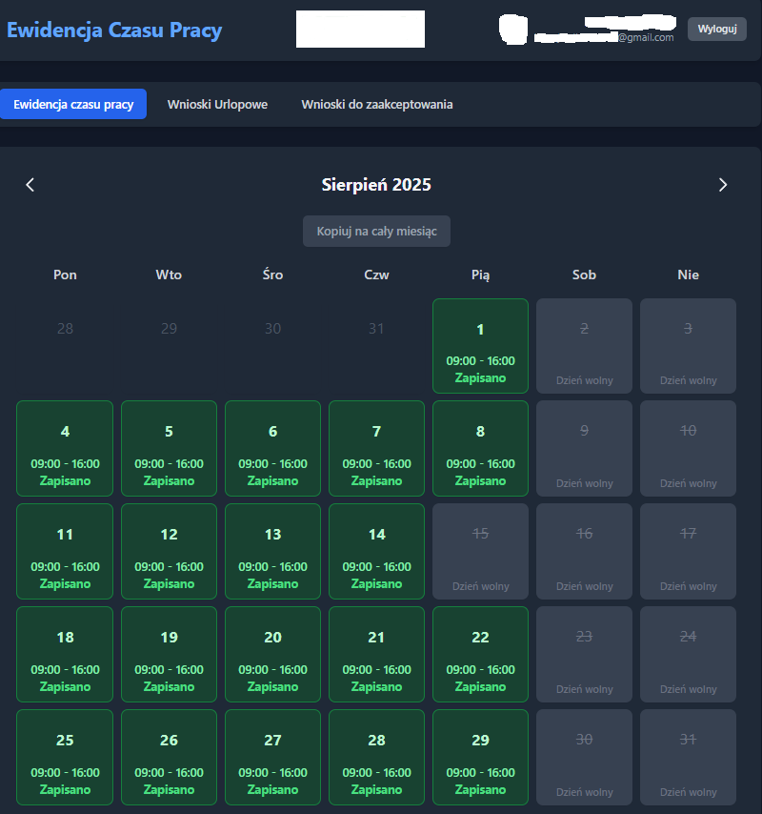Select day 16 free day cell

click(584, 551)
